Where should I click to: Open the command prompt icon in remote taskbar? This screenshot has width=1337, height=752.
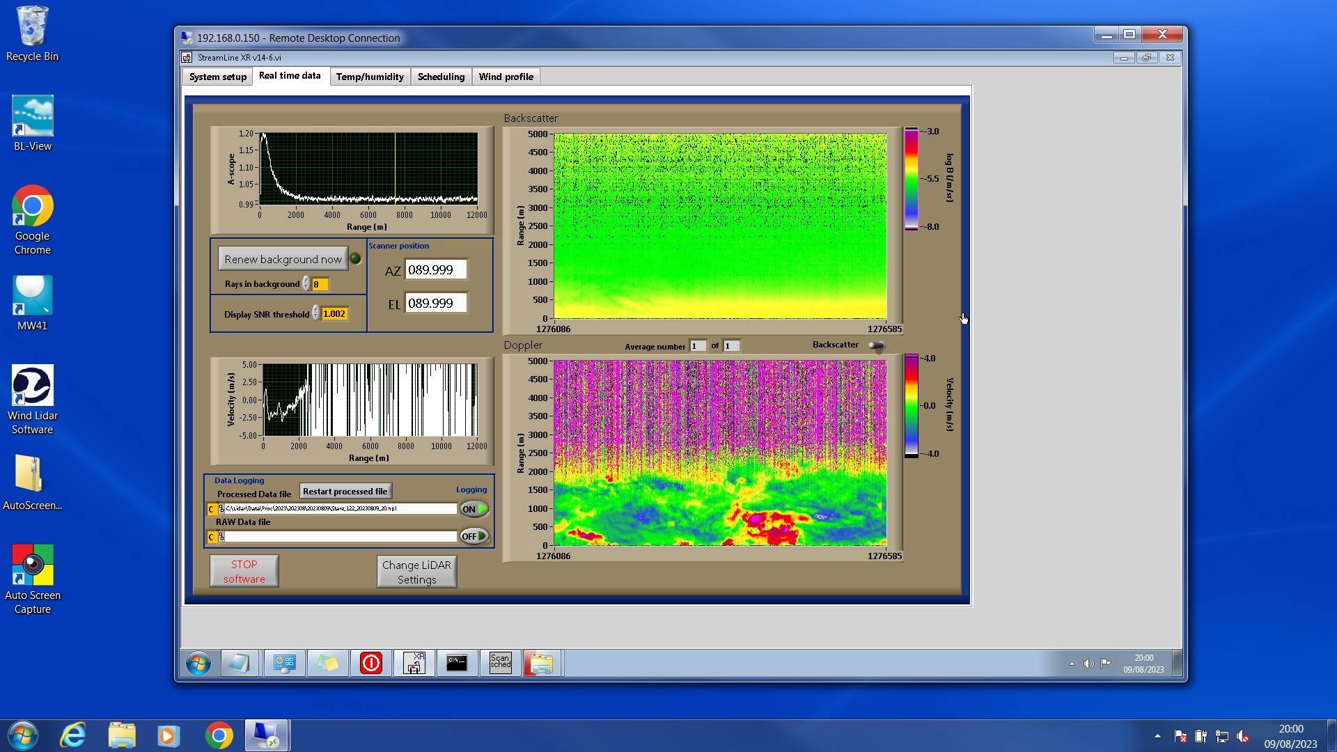click(457, 662)
